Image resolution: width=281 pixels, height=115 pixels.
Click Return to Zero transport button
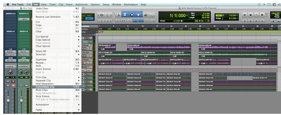pyautogui.click(x=245, y=21)
